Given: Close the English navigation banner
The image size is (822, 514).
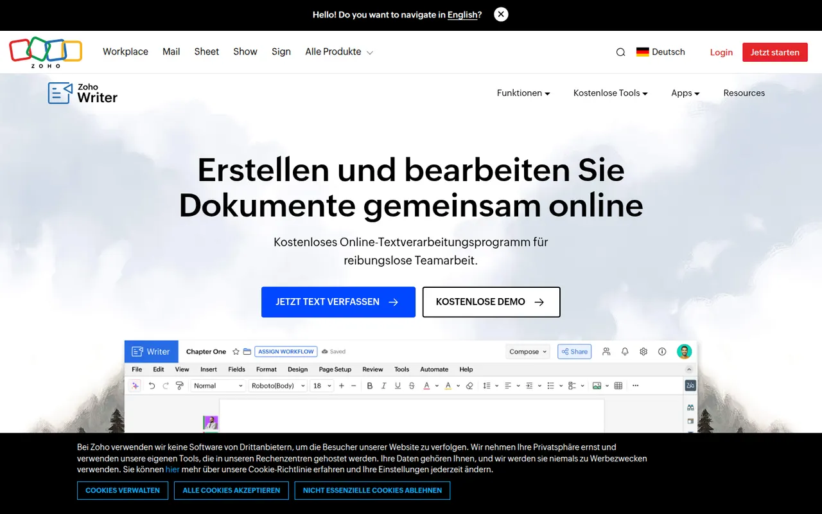Looking at the screenshot, I should (502, 14).
